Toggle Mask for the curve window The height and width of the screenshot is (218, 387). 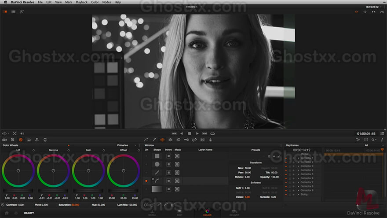click(177, 181)
